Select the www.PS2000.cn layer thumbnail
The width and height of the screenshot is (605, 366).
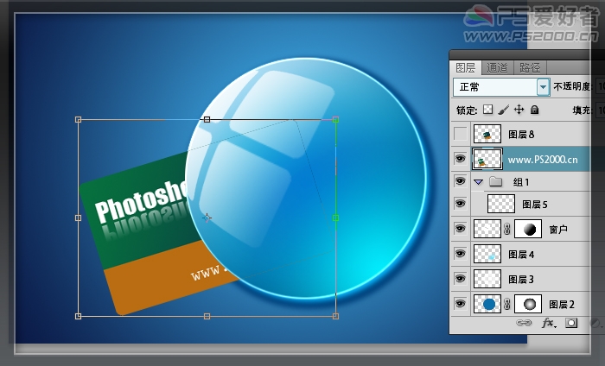pos(487,159)
